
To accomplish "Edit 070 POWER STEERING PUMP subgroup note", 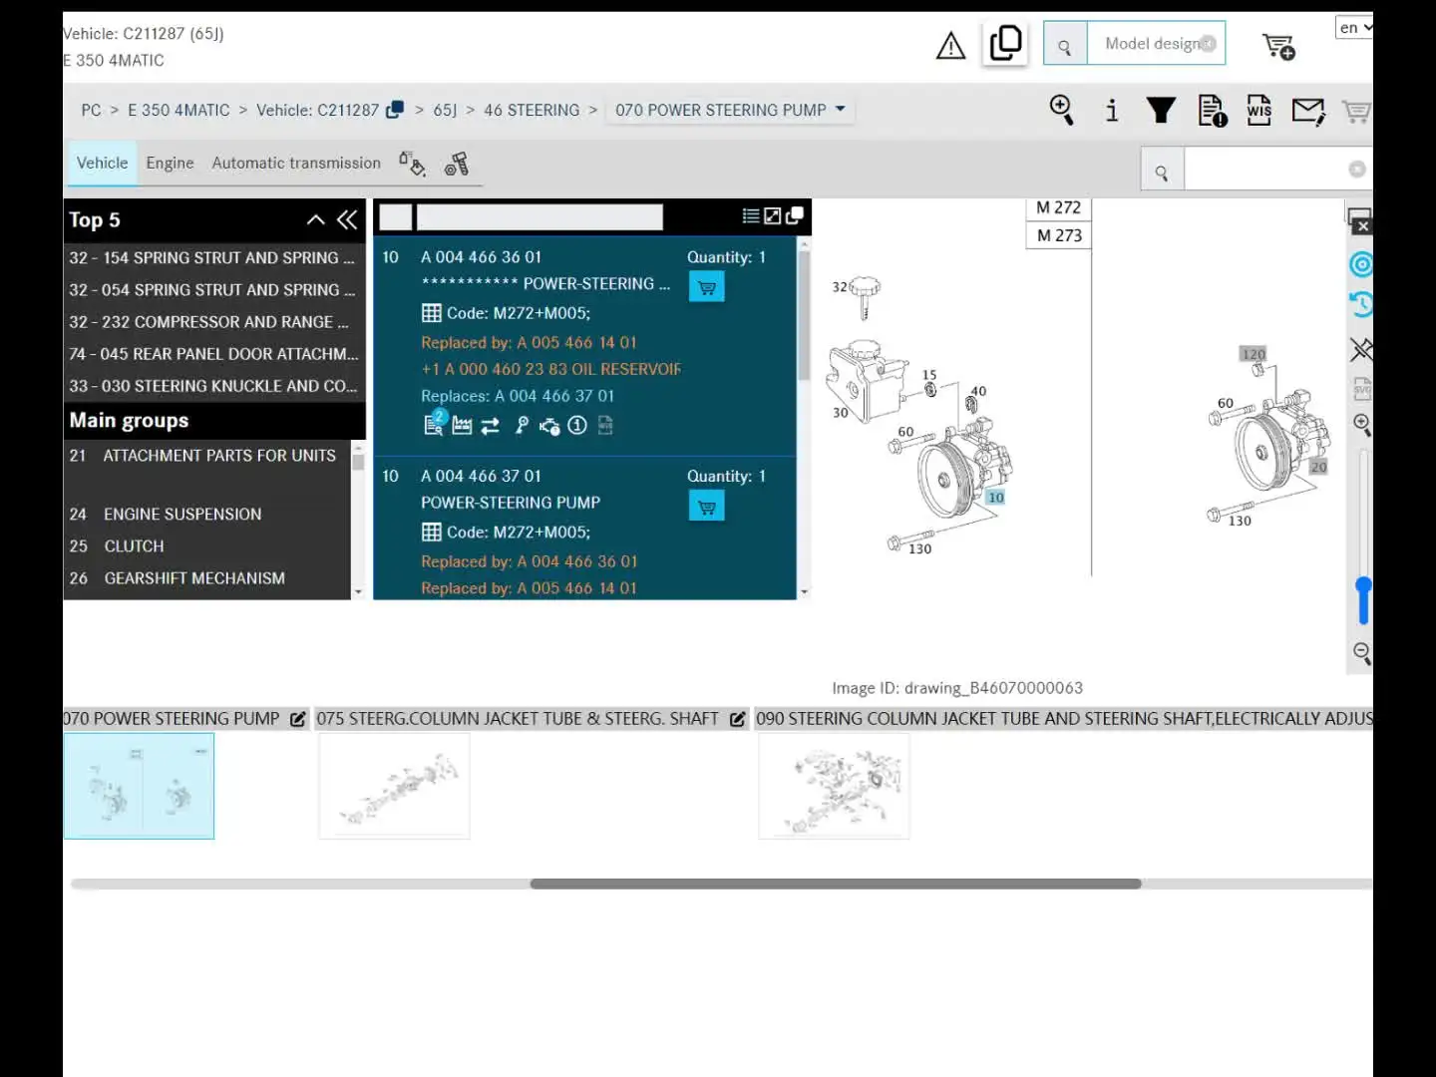I will pos(297,719).
